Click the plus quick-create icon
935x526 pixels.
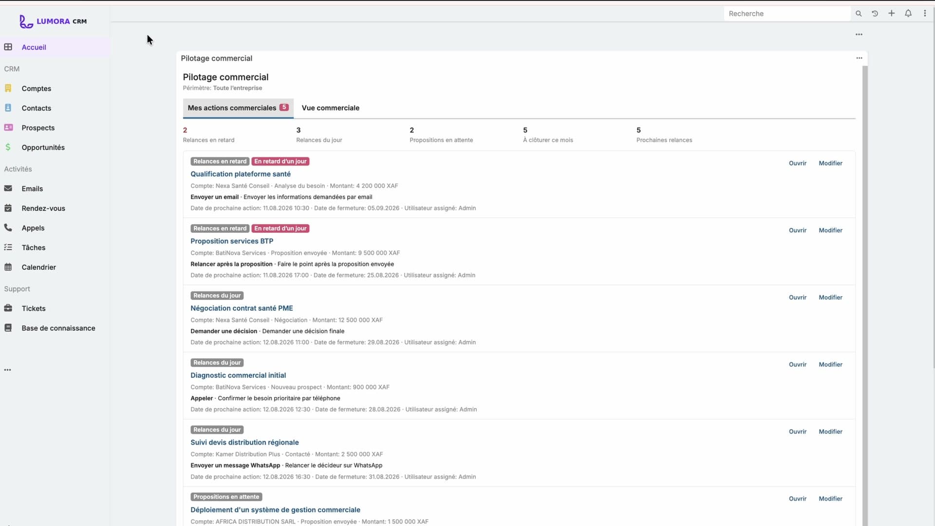[x=892, y=14]
